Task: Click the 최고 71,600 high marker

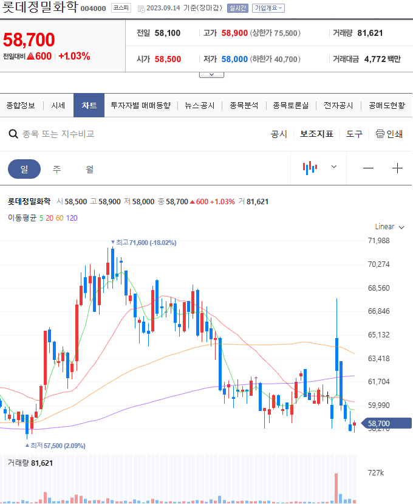Action: pyautogui.click(x=143, y=243)
